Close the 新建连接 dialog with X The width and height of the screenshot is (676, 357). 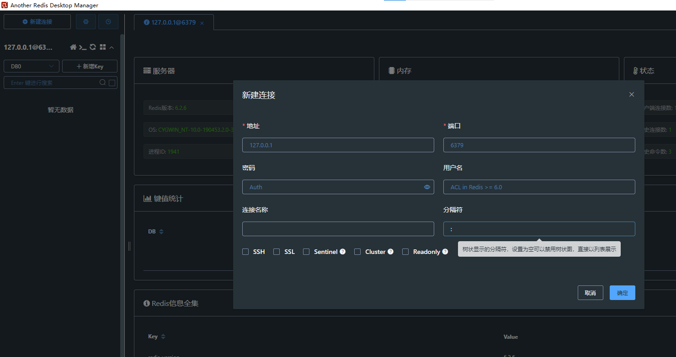(632, 94)
